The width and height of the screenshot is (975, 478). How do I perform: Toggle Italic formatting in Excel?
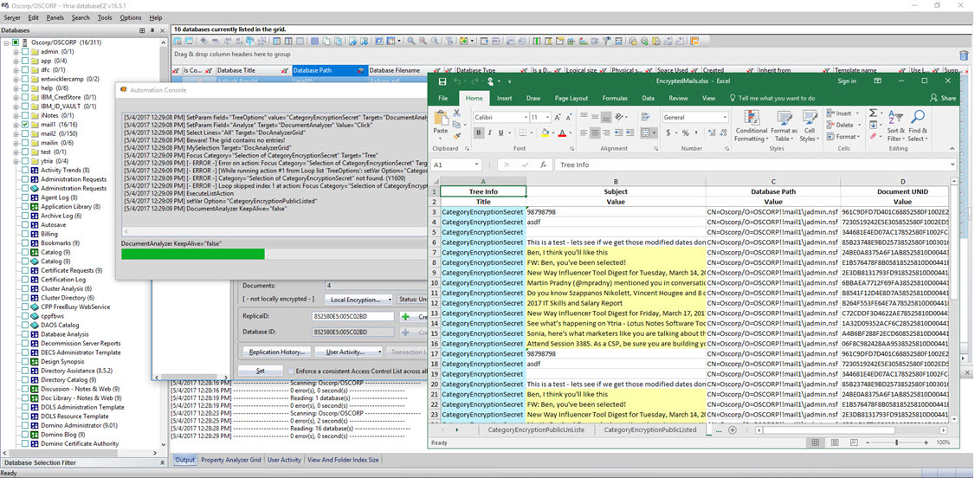click(x=490, y=132)
